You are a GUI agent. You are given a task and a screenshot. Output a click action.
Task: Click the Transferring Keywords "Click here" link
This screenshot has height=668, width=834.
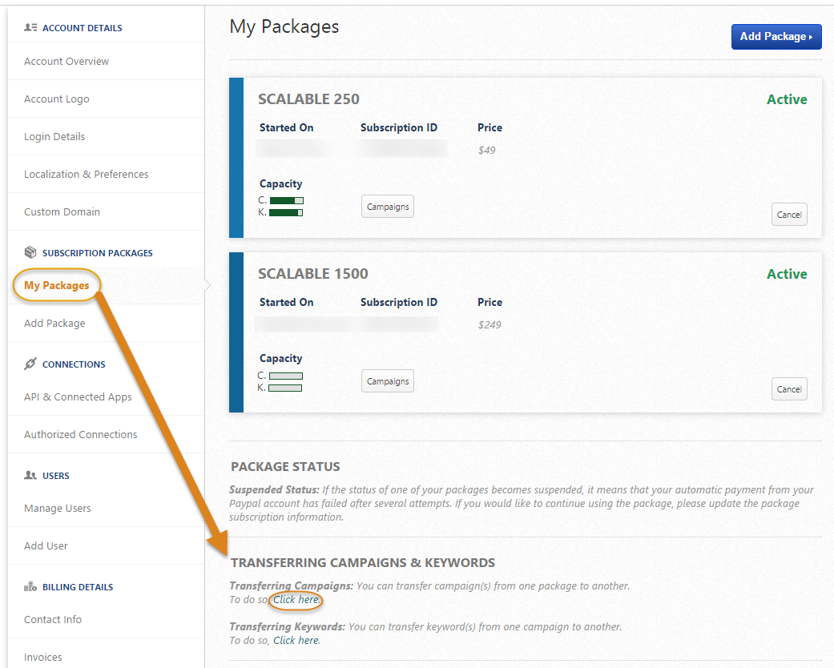[296, 641]
